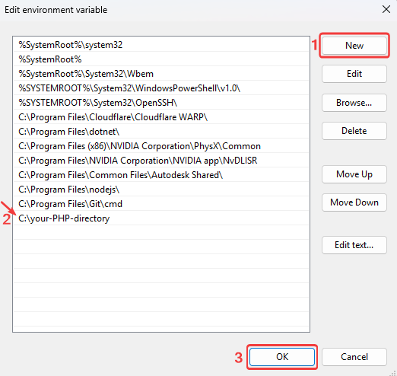
Task: Close the Edit environment variable dialog
Action: coord(386,10)
